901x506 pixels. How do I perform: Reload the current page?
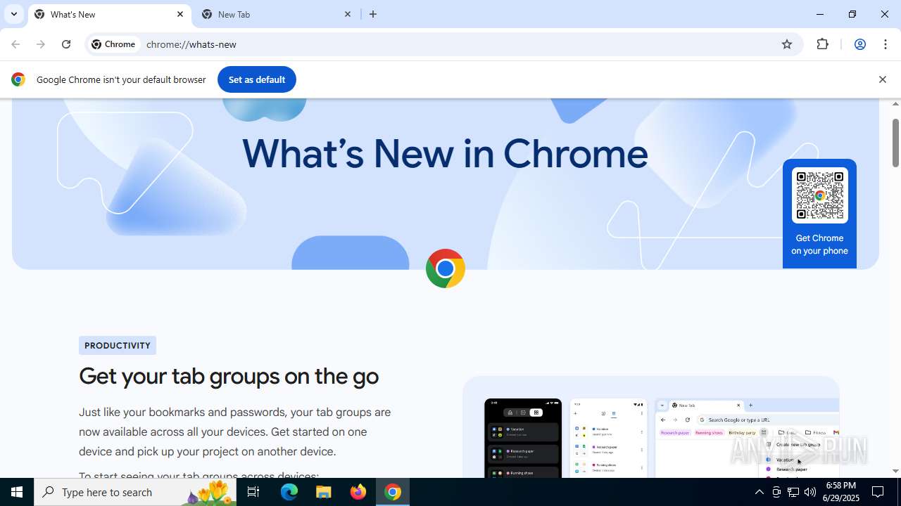66,44
